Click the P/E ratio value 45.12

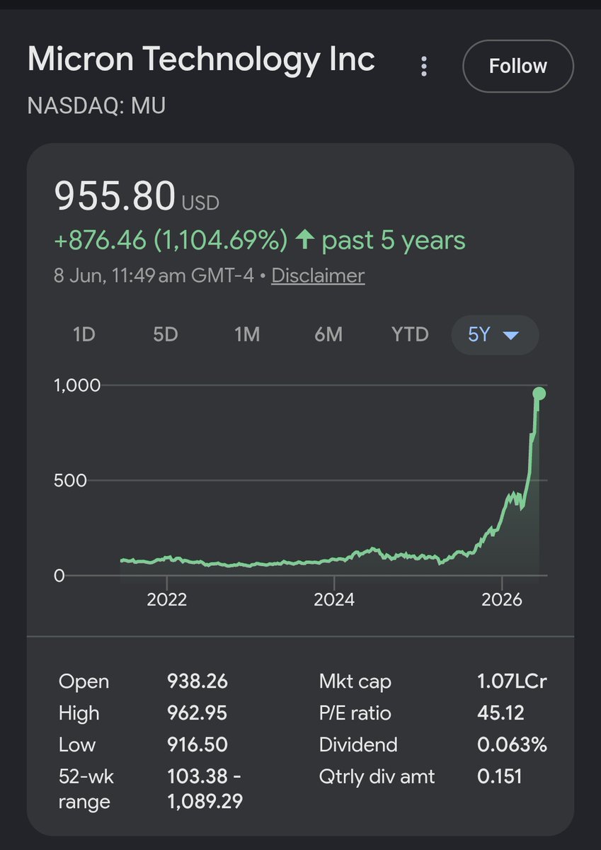[500, 713]
